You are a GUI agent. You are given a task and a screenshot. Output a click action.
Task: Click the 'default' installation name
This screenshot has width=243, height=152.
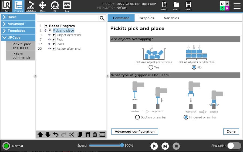[x=122, y=8]
